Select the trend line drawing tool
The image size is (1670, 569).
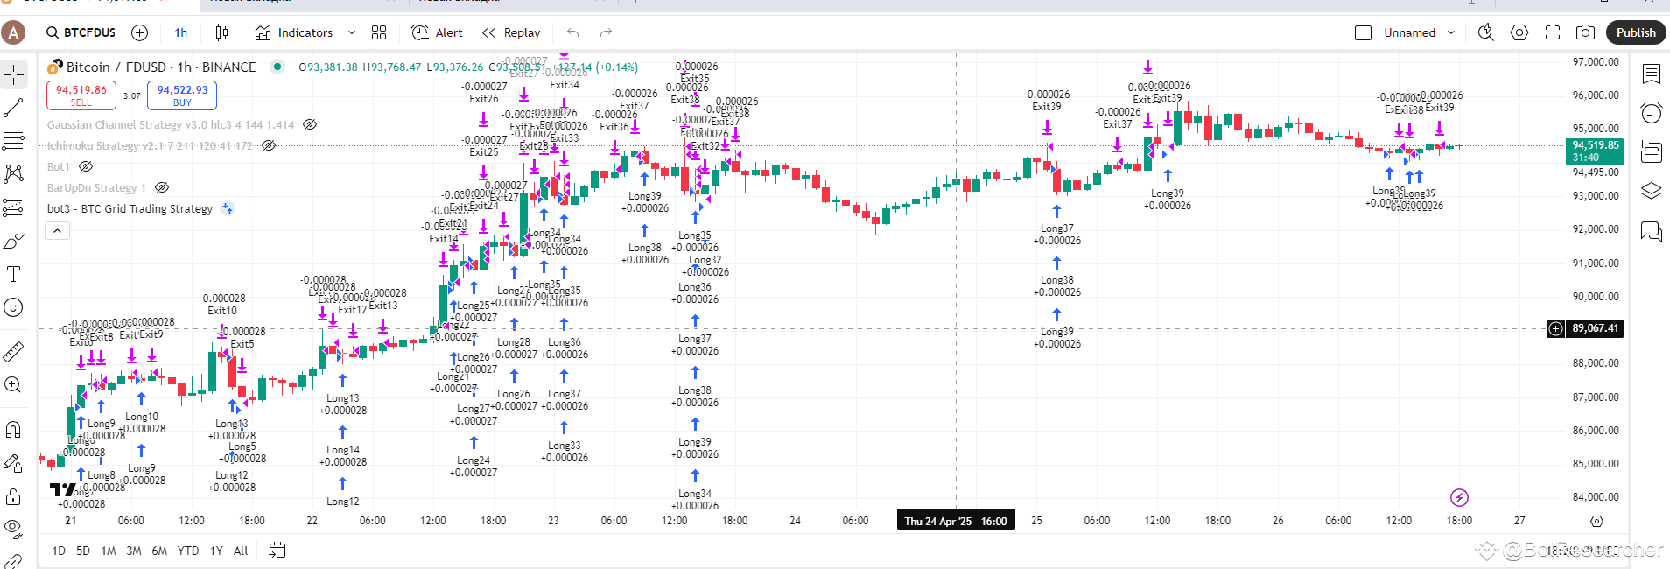(x=14, y=109)
